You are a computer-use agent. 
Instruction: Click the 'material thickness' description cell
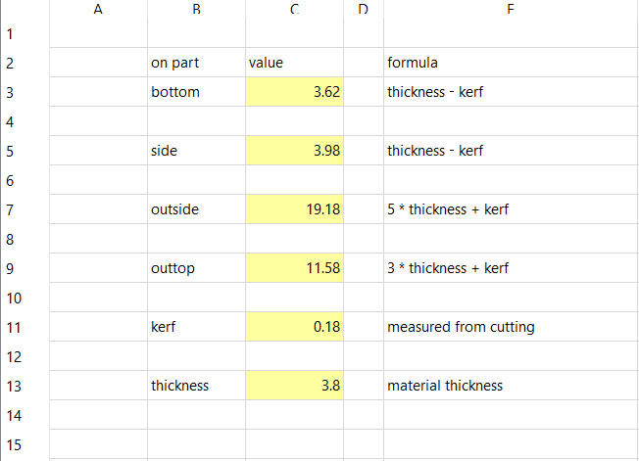[x=510, y=386]
